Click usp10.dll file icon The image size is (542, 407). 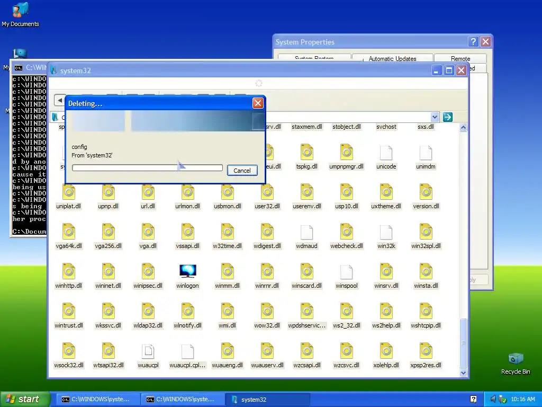point(347,192)
